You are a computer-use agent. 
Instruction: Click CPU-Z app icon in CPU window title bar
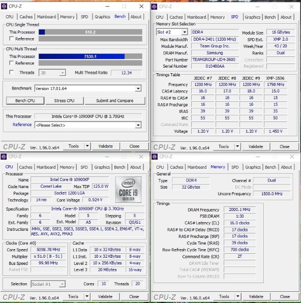click(x=4, y=157)
